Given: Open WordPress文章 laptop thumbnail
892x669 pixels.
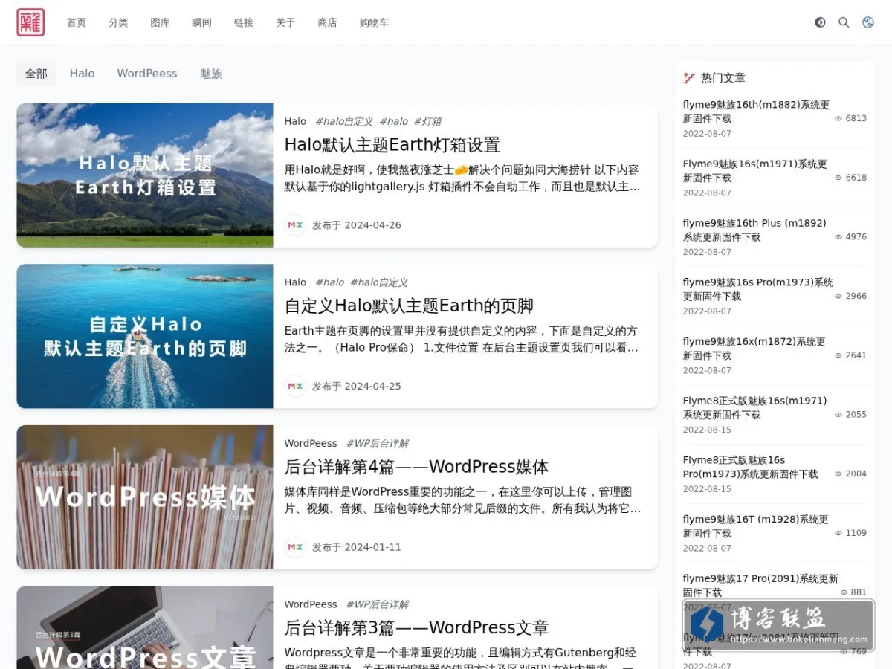Looking at the screenshot, I should [x=145, y=628].
